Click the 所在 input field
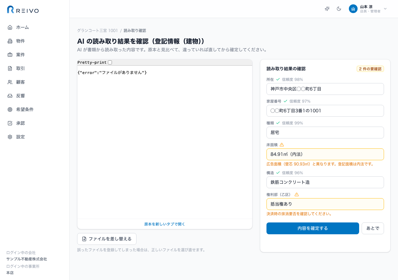Screen dimensions: 398x280 (325, 89)
